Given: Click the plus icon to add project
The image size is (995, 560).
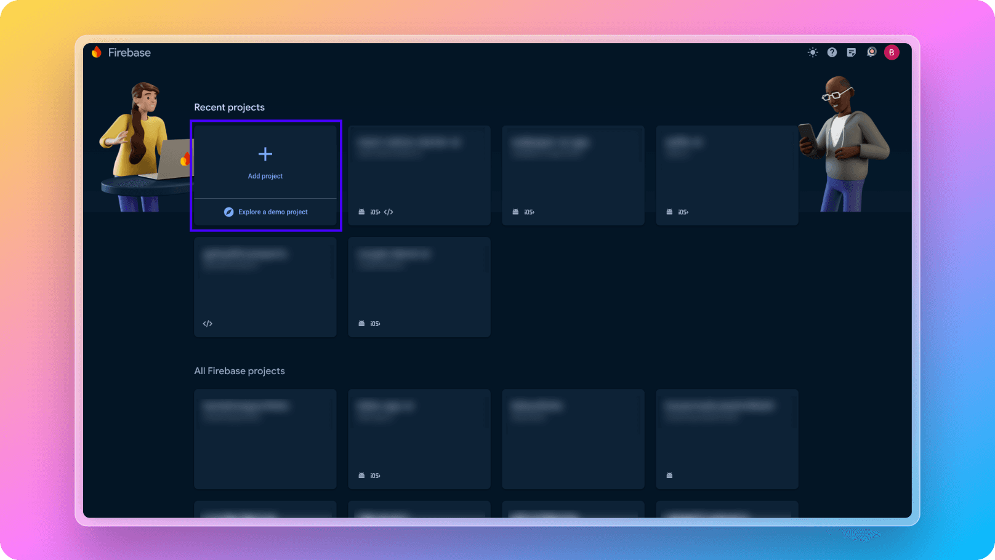Looking at the screenshot, I should pyautogui.click(x=265, y=154).
